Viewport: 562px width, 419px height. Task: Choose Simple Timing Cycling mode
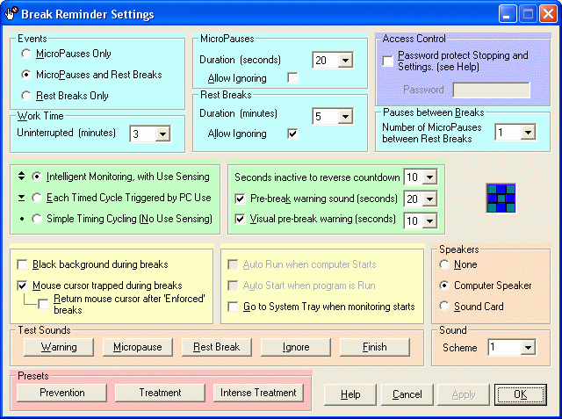pos(37,219)
